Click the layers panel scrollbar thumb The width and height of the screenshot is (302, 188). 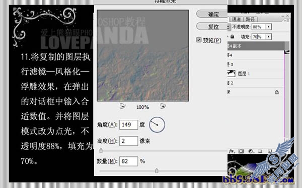click(287, 48)
